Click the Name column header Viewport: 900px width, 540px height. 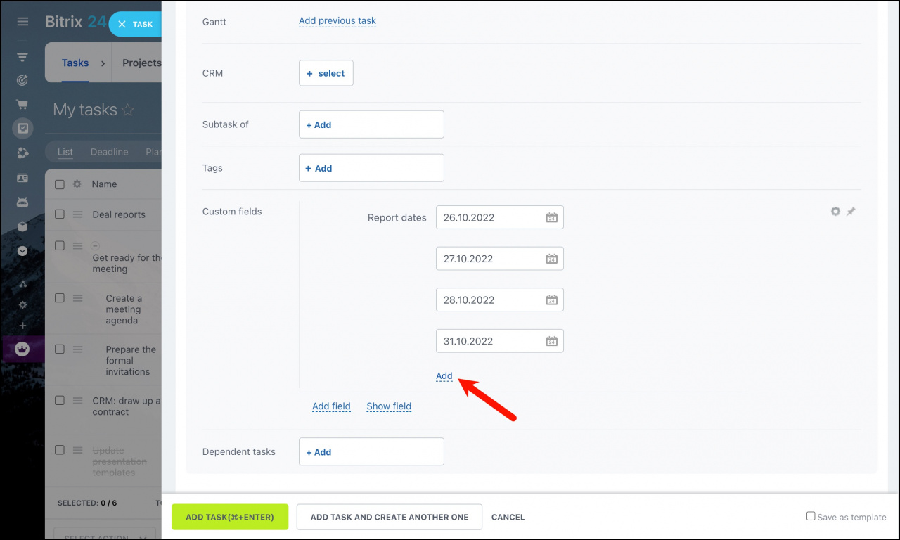click(104, 184)
